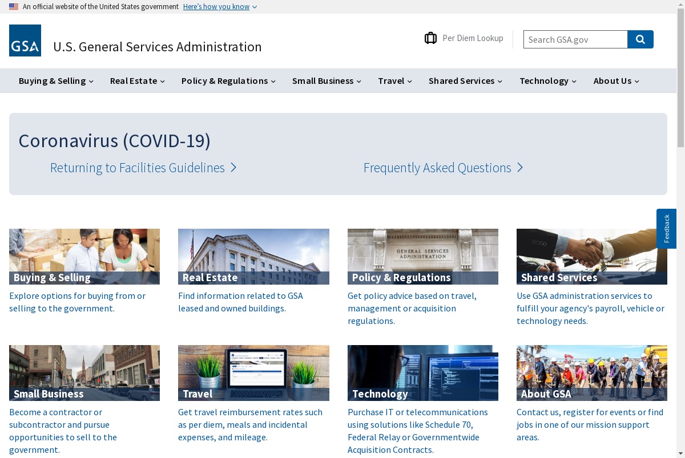Click the Coronavirus (COVID-19) heading
Screen dimensions: 685x458
pos(115,140)
